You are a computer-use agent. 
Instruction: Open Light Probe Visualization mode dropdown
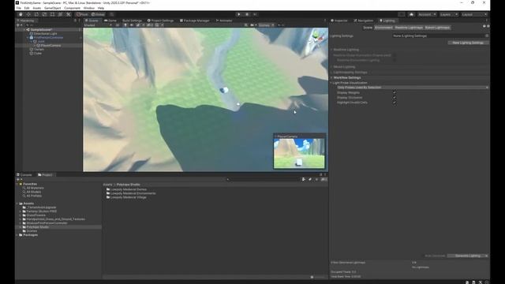(413, 88)
